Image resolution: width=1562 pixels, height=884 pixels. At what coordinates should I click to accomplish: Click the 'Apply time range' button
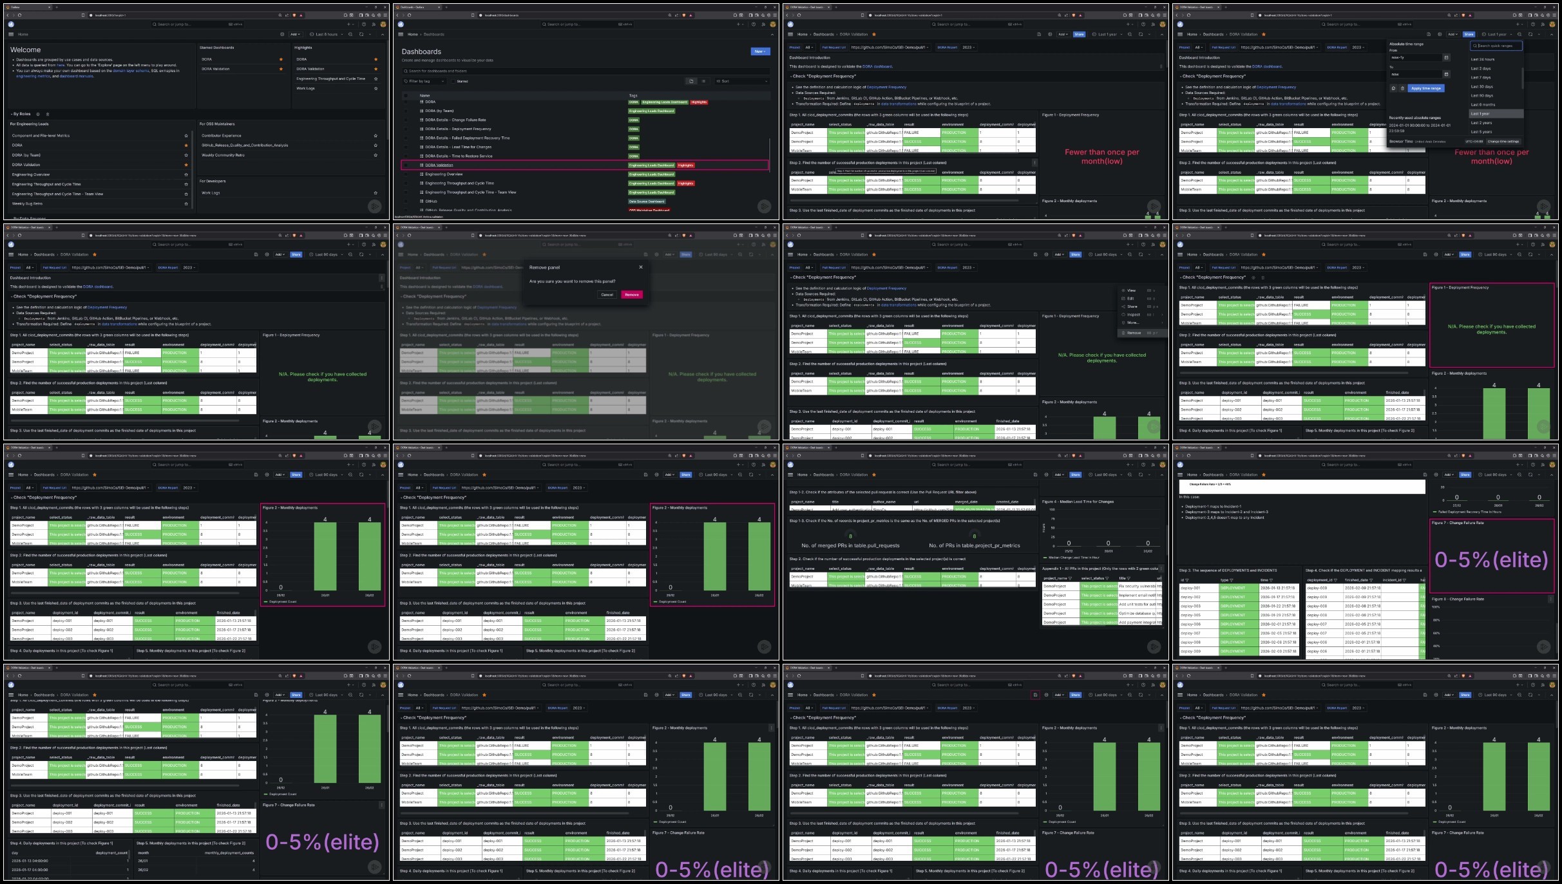1425,88
